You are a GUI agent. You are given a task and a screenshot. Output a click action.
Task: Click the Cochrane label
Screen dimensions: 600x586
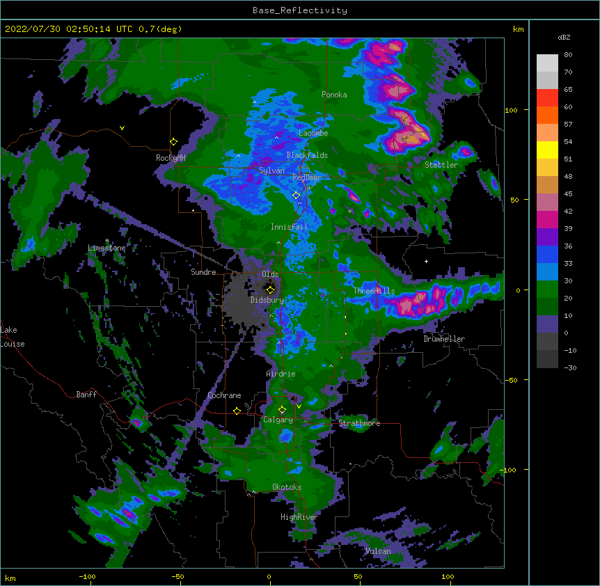pyautogui.click(x=224, y=395)
